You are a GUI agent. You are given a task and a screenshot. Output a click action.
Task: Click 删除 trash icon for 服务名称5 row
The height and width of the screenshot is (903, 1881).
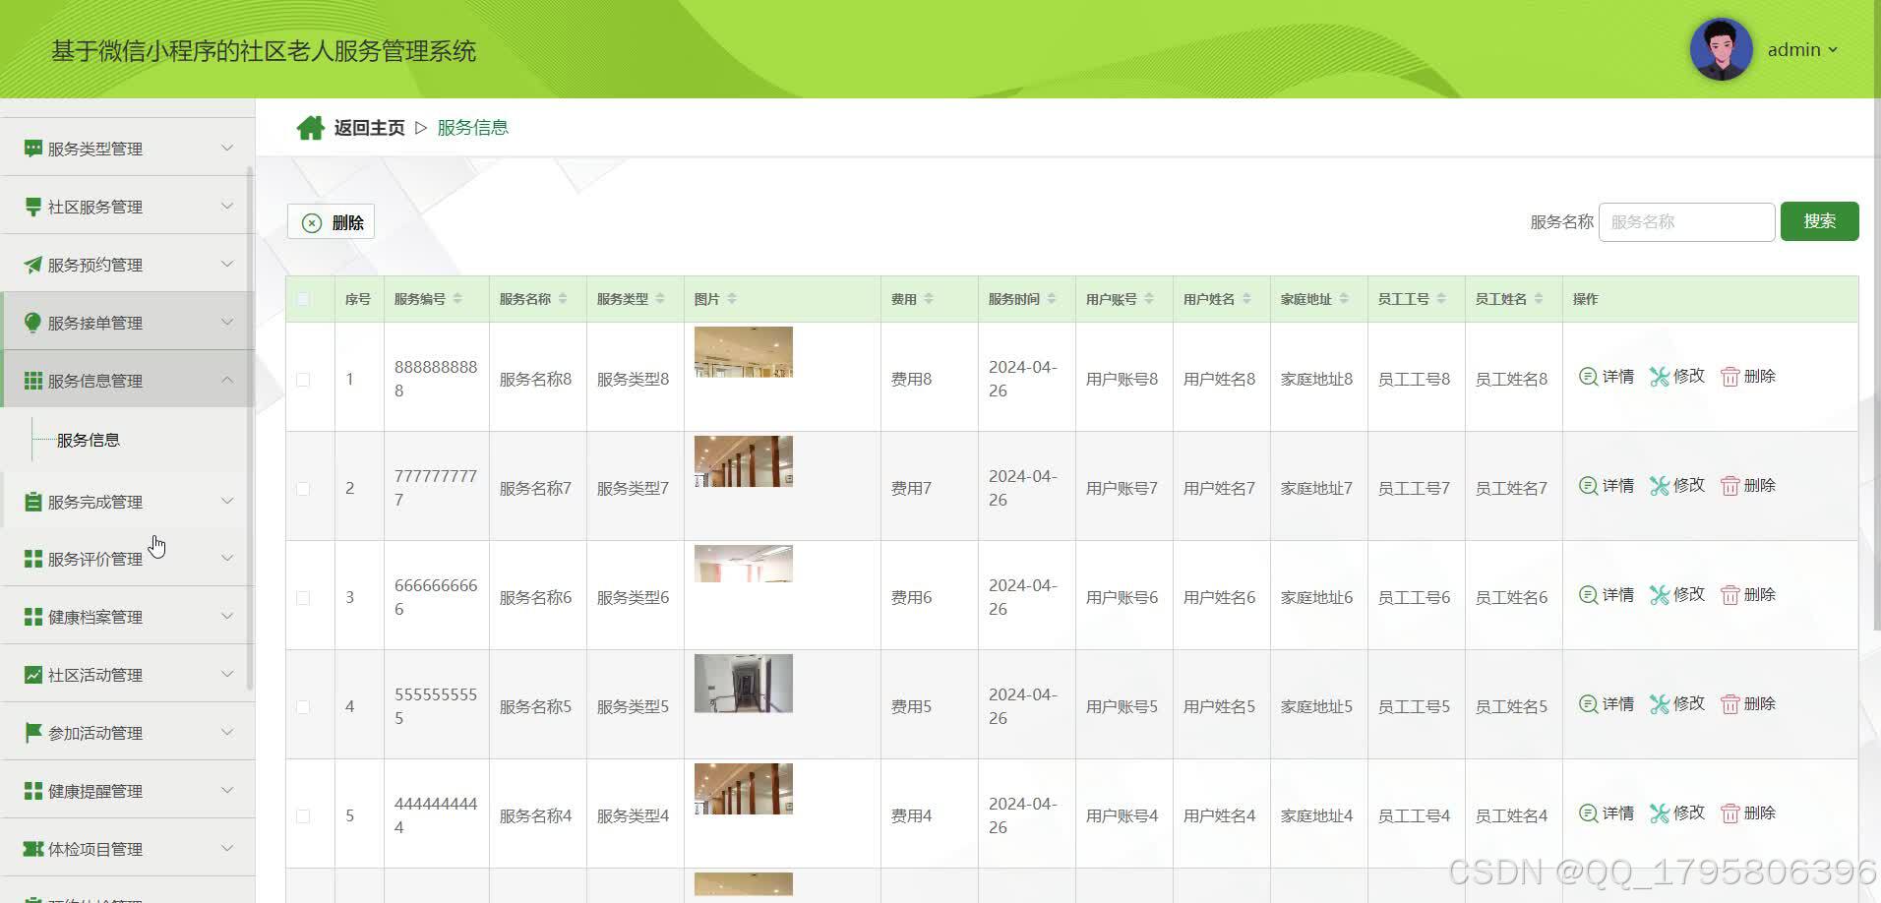point(1729,704)
